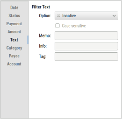Screen dimensions: 122x119
Task: Select the Payment tab in sidebar
Action: click(x=14, y=24)
